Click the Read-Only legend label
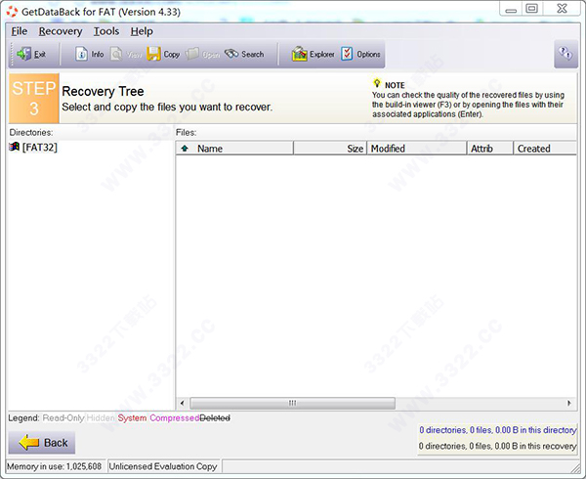Screen dimensions: 586x479 (63, 418)
